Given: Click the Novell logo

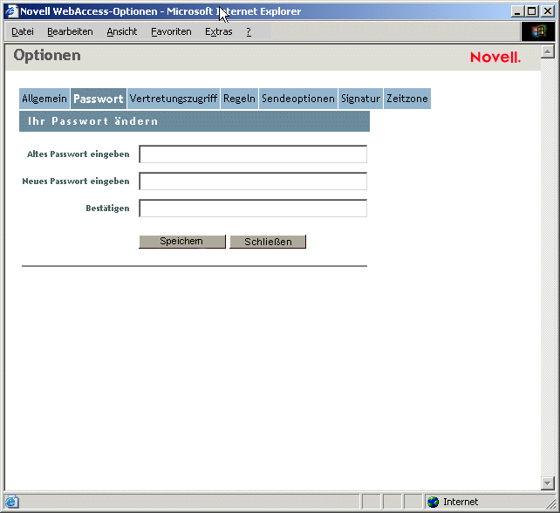Looking at the screenshot, I should (x=495, y=58).
